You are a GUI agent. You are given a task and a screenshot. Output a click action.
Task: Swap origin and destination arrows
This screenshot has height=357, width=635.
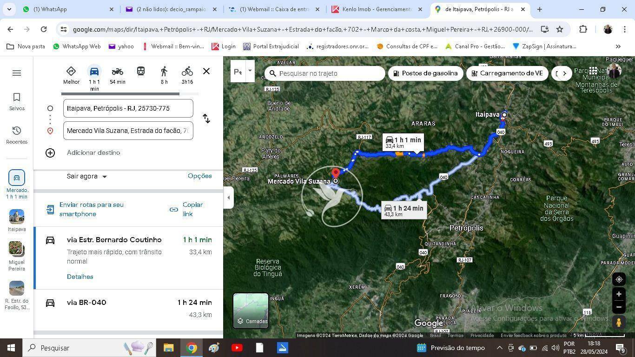pyautogui.click(x=206, y=119)
